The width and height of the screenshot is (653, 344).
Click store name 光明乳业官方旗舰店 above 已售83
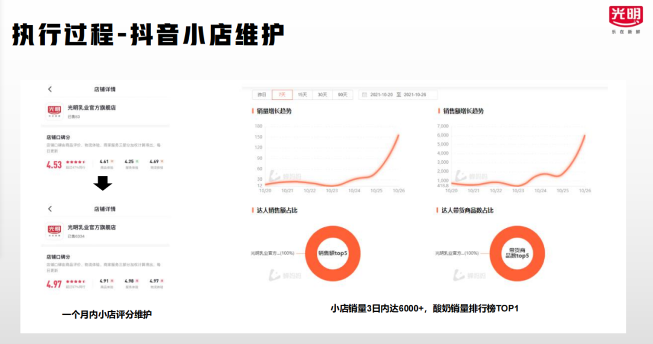tap(92, 108)
